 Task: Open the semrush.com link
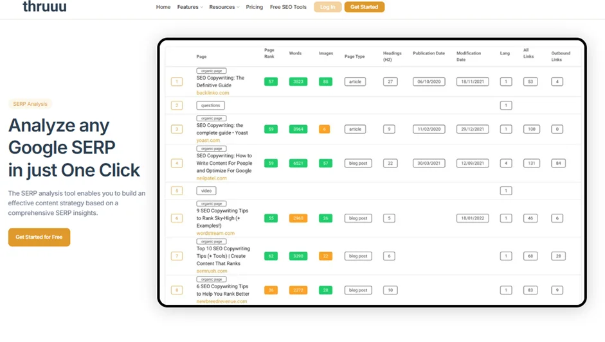212,271
